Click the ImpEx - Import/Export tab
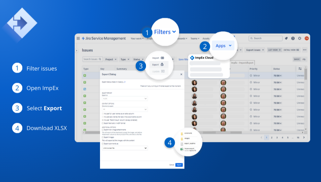Screen dimensions: 321x182 pos(242,63)
